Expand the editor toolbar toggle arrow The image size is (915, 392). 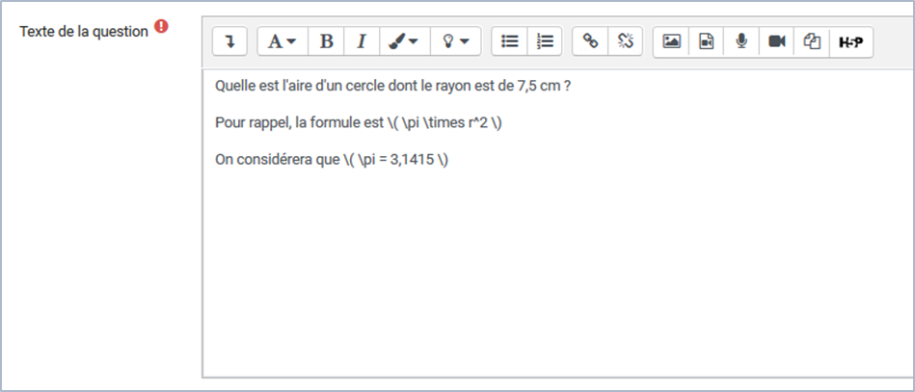229,41
